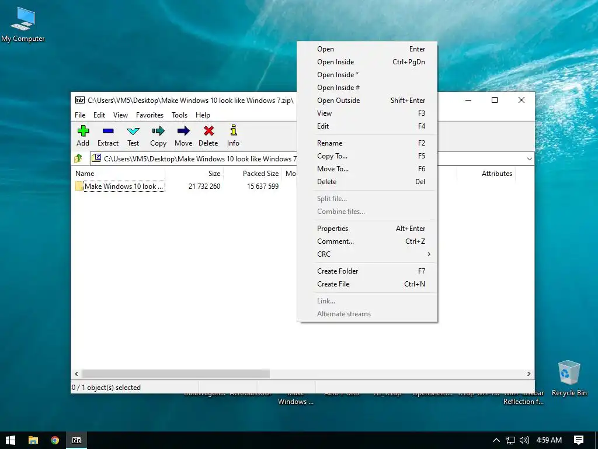598x449 pixels.
Task: Click the Win7 Taskbar Reflection desktop icon label
Action: (x=523, y=398)
